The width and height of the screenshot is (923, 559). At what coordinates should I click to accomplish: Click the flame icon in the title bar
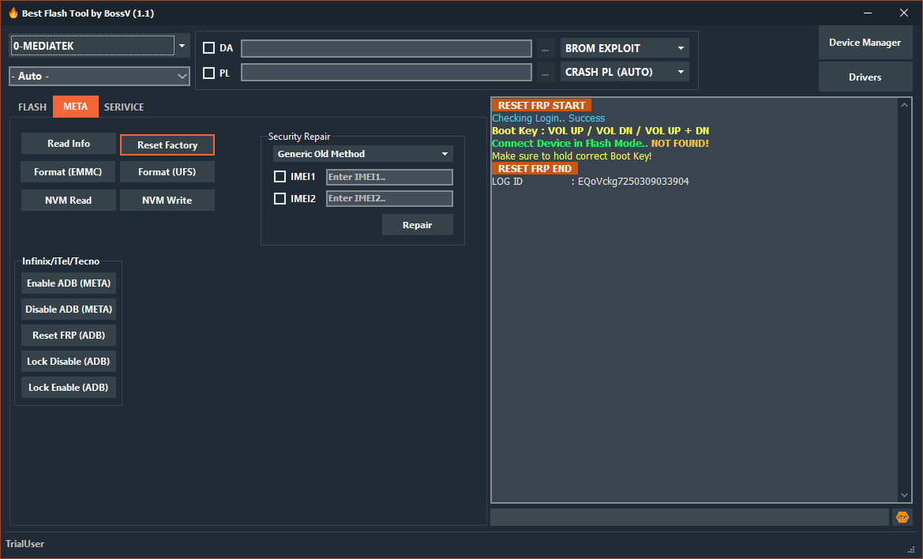tap(13, 13)
